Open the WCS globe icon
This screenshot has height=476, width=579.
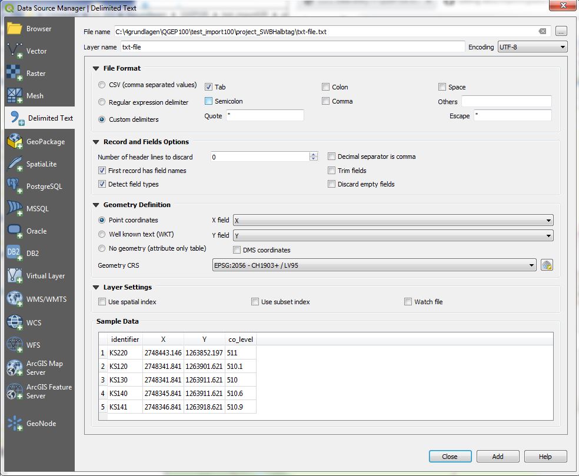[x=14, y=322]
